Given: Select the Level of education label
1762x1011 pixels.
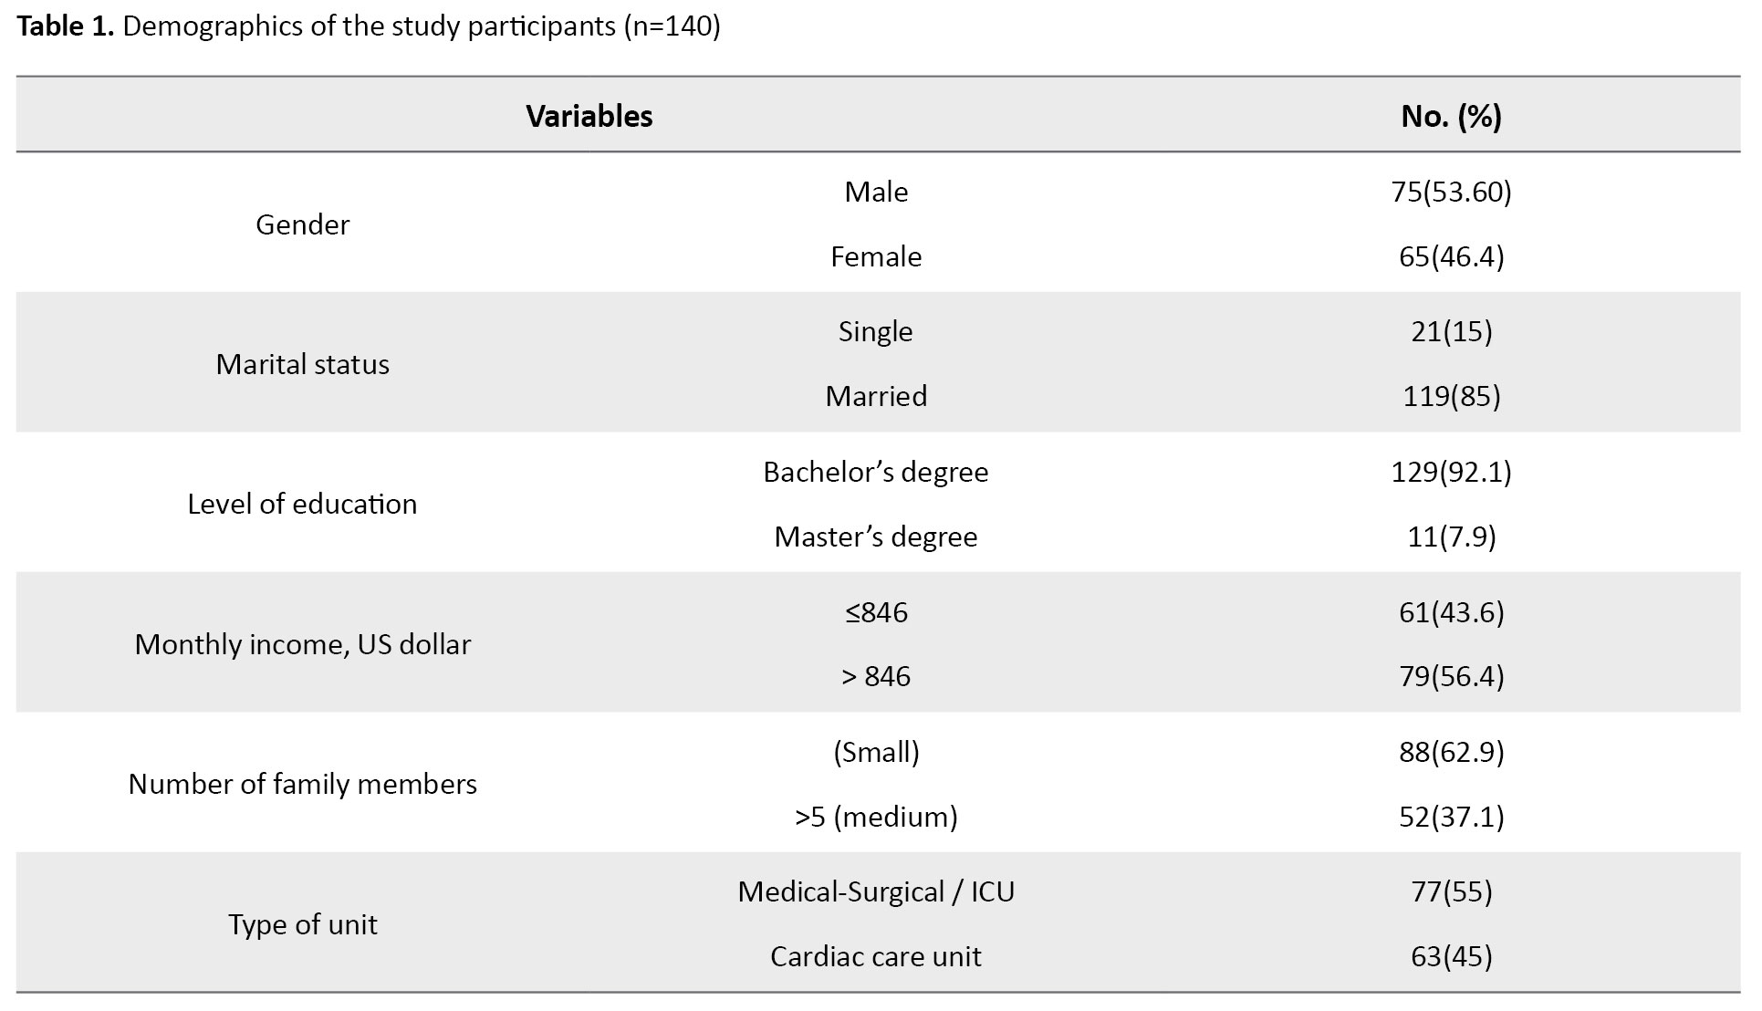Looking at the screenshot, I should click(x=302, y=504).
